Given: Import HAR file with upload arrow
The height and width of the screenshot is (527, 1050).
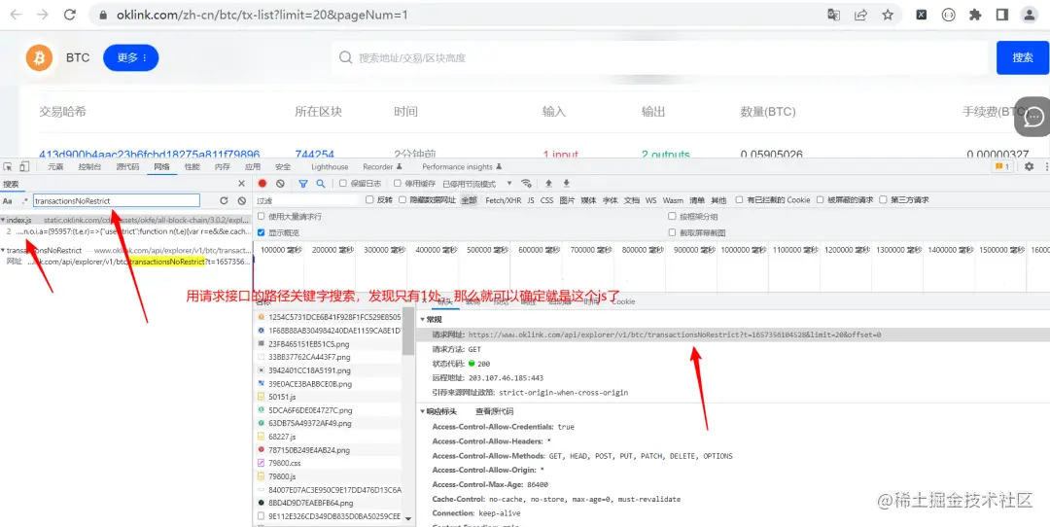Looking at the screenshot, I should 548,184.
